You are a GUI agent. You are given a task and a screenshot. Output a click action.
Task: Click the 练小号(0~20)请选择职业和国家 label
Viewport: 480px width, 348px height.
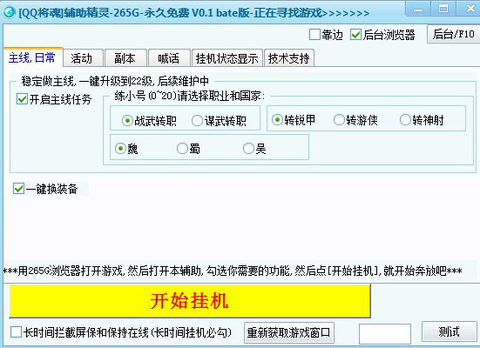pos(190,96)
